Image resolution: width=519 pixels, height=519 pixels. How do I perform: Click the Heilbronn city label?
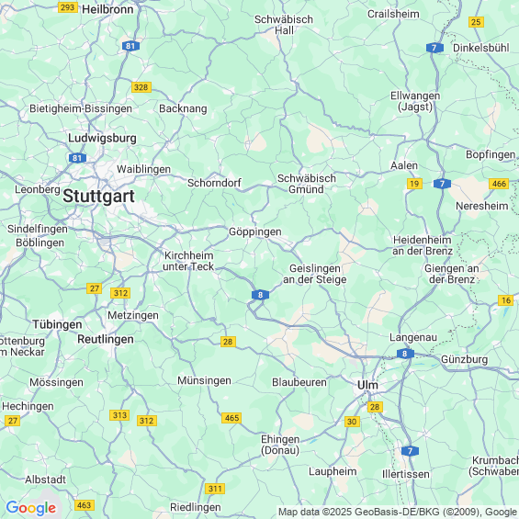(x=107, y=9)
